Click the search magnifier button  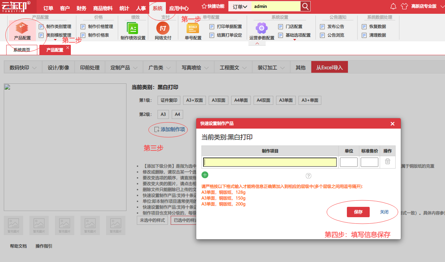pos(305,6)
